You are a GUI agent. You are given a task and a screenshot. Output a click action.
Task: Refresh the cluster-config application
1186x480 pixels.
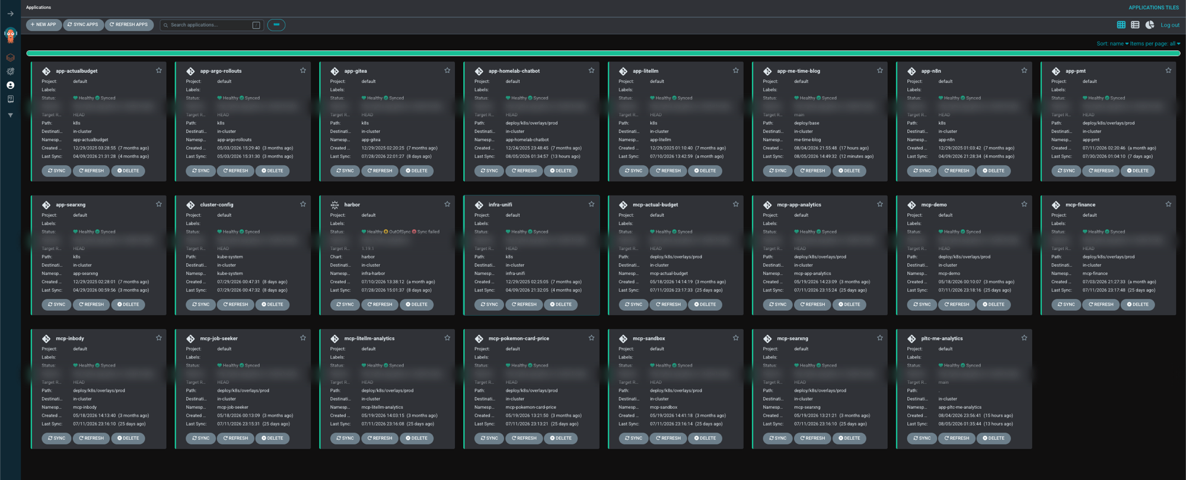[235, 305]
